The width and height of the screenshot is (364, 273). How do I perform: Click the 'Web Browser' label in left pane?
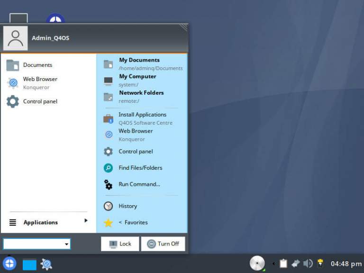40,79
